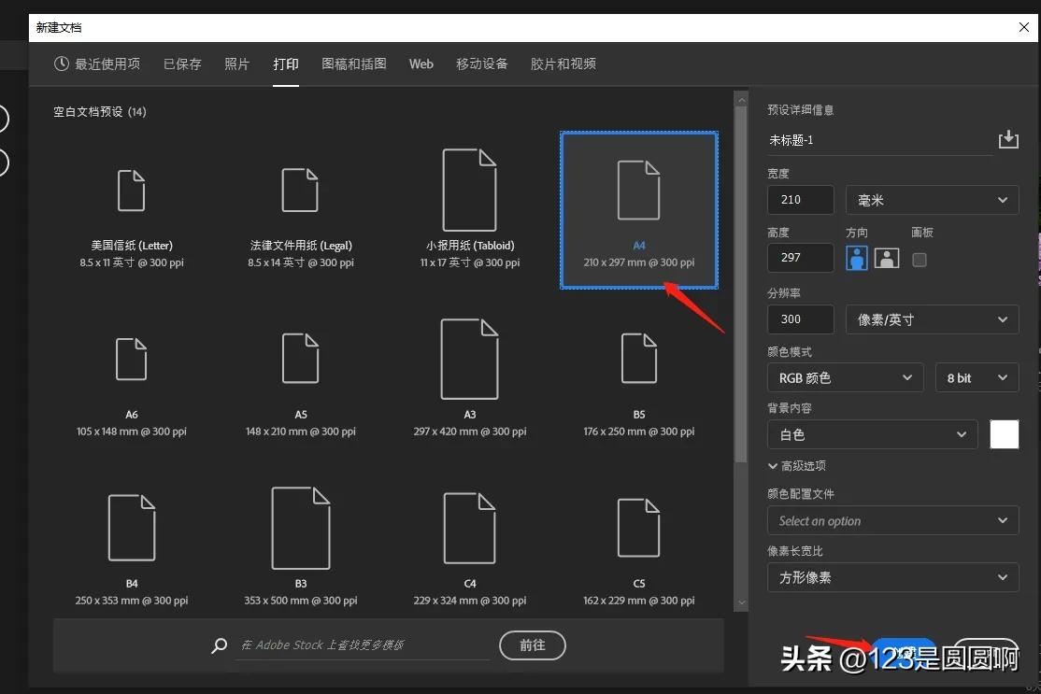Switch to the 照片 tab
Image resolution: width=1041 pixels, height=694 pixels.
coord(237,64)
